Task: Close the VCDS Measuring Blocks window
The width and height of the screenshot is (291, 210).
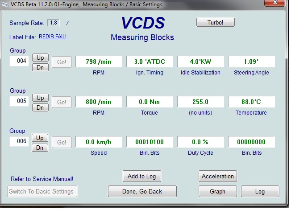Action: (x=275, y=3)
